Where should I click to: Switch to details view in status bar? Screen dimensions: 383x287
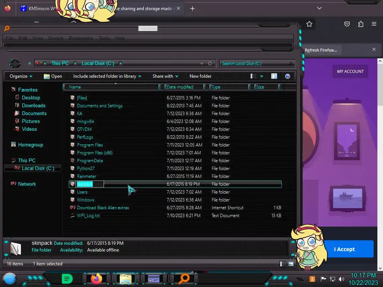tap(283, 264)
